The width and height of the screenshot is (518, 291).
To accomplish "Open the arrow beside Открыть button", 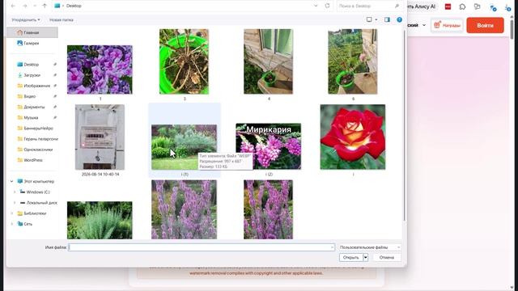I will [365, 257].
